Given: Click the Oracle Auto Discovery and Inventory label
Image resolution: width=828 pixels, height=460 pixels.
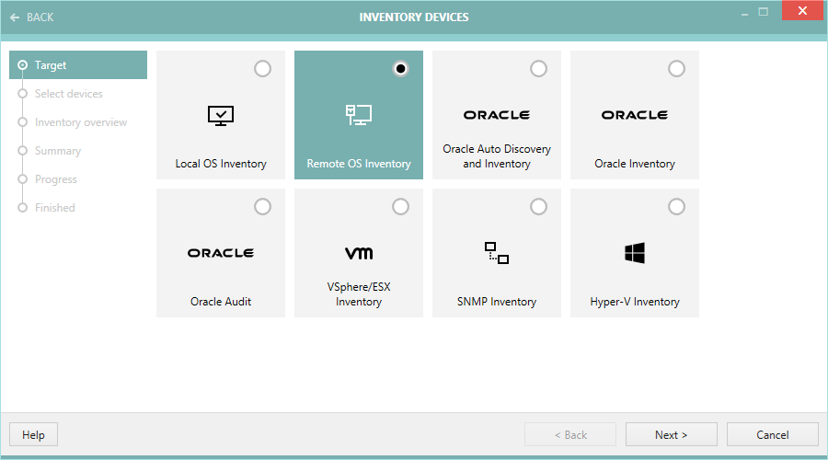Looking at the screenshot, I should (497, 156).
